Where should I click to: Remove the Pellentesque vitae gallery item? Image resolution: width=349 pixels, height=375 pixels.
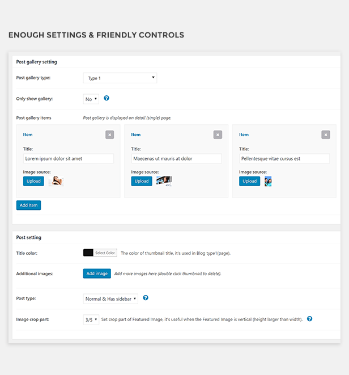click(326, 134)
